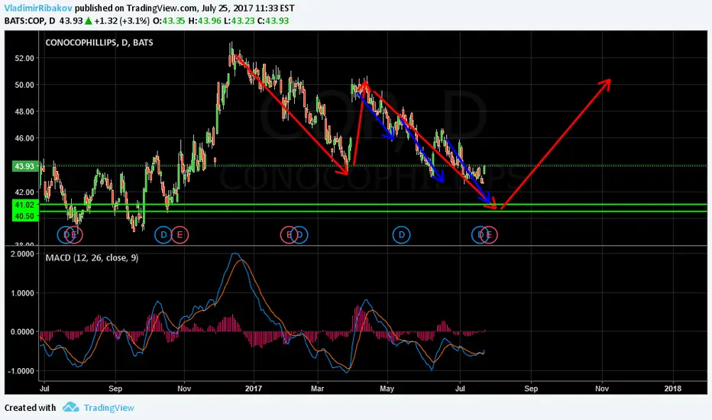Click the 0.0000 MACD axis label
Screen dimensions: 712x420
click(22, 332)
